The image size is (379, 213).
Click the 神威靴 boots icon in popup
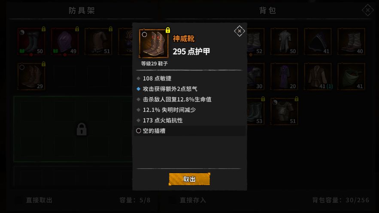pos(154,44)
